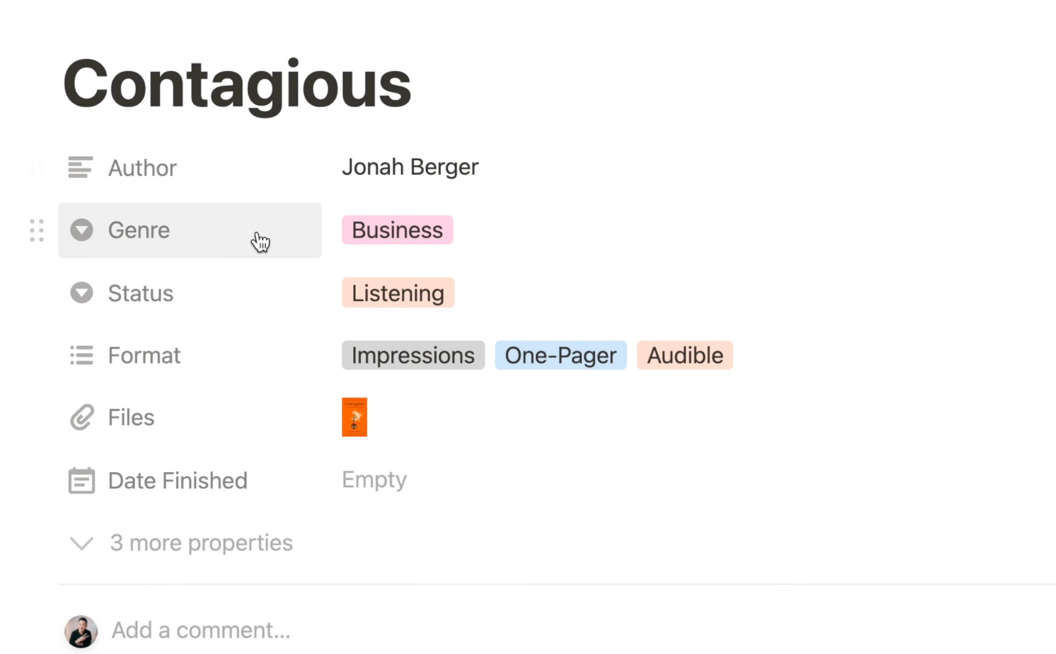Open the Contagious book cover thumbnail

[x=354, y=417]
